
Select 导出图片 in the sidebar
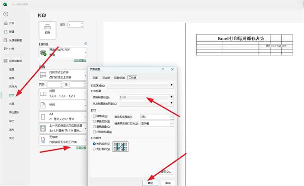[x=14, y=112]
